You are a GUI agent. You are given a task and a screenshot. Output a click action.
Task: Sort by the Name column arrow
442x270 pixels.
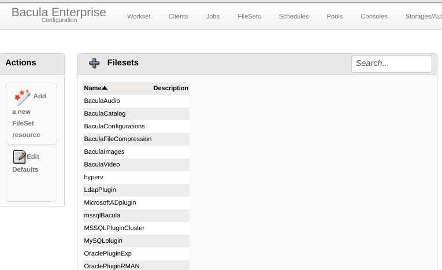coord(105,88)
